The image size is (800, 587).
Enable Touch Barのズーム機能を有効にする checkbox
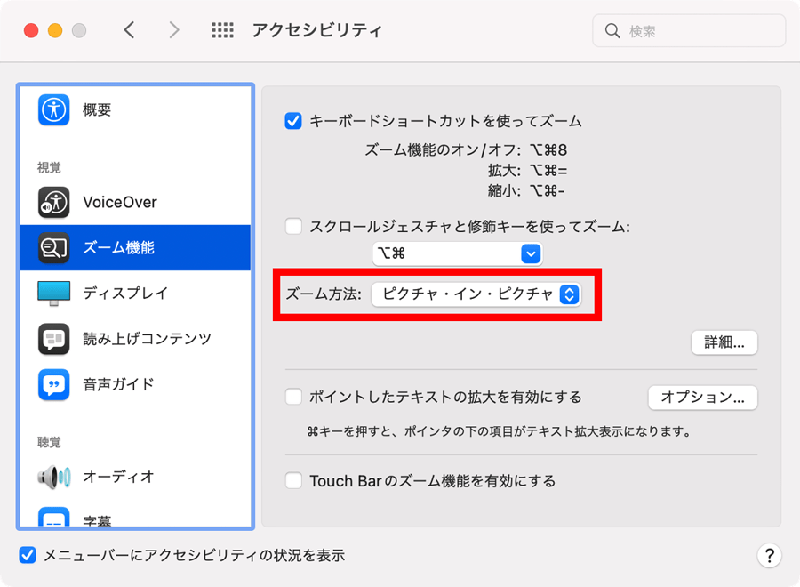point(293,481)
